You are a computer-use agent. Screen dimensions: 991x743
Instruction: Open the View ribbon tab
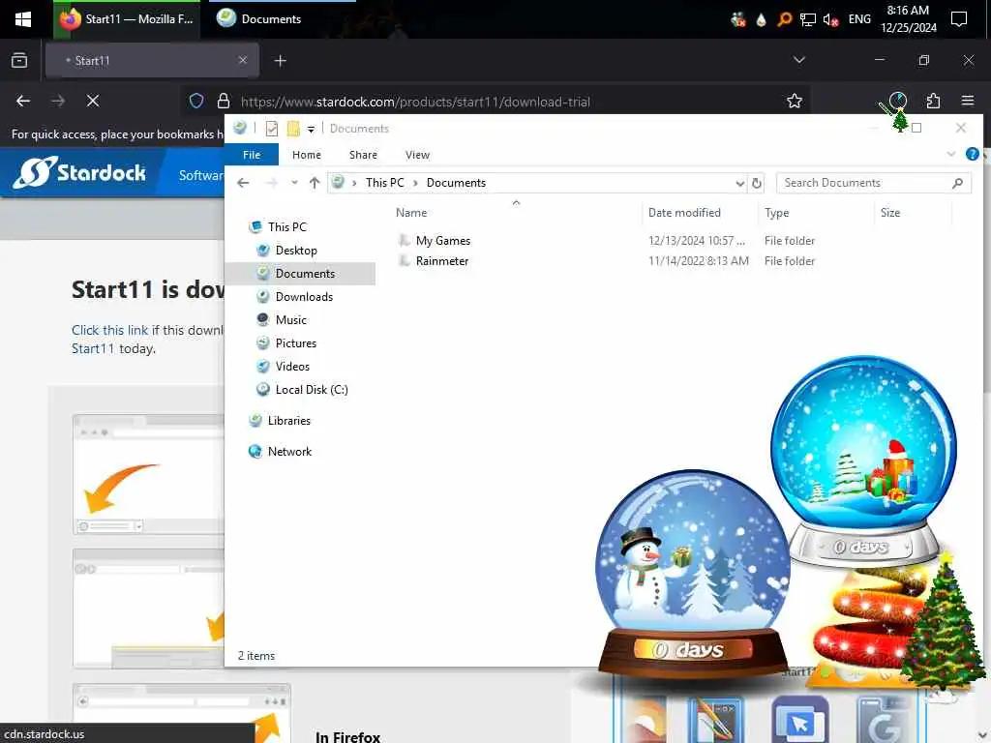417,155
